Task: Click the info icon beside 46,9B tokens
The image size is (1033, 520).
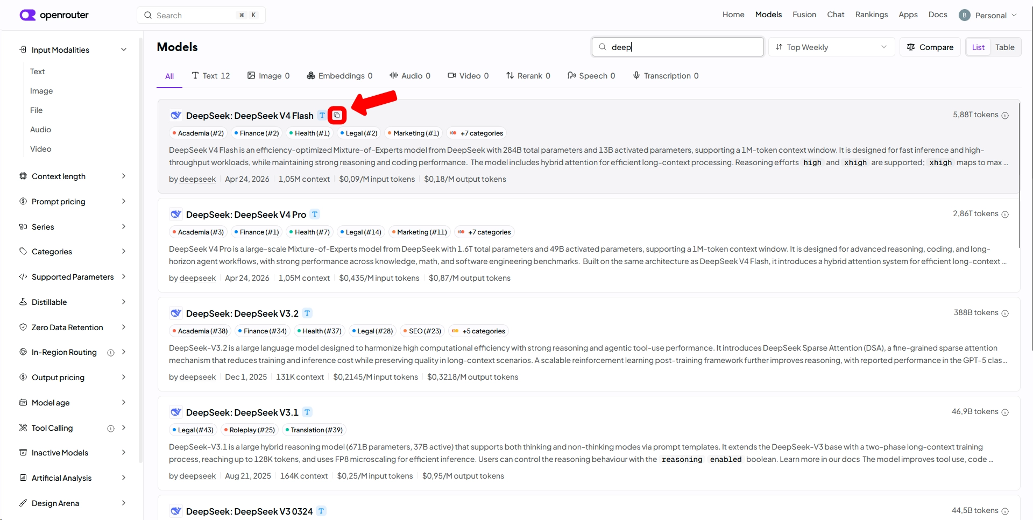Action: pos(1005,412)
